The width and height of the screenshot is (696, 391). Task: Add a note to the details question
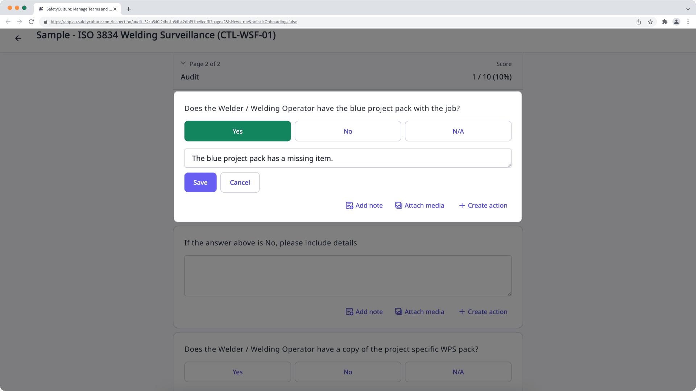click(x=364, y=311)
